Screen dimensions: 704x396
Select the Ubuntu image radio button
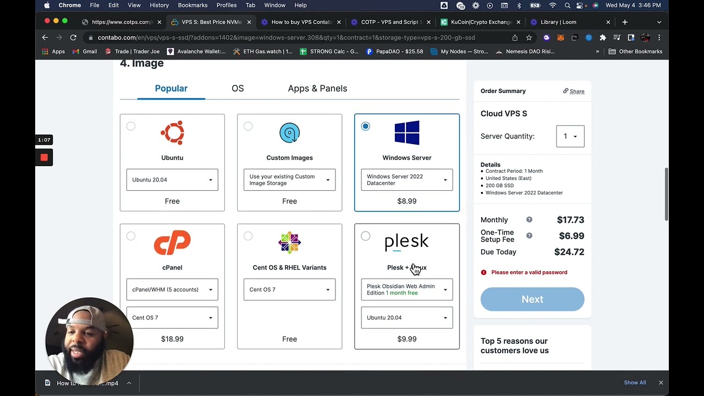131,127
